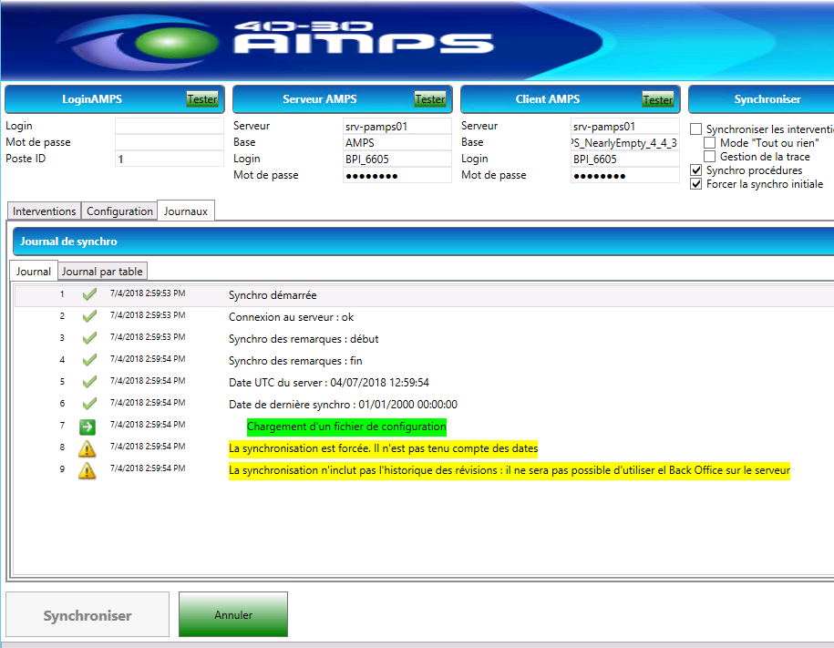Viewport: 834px width, 648px height.
Task: Enable Synchroniser les interventions checkbox
Action: tap(696, 130)
